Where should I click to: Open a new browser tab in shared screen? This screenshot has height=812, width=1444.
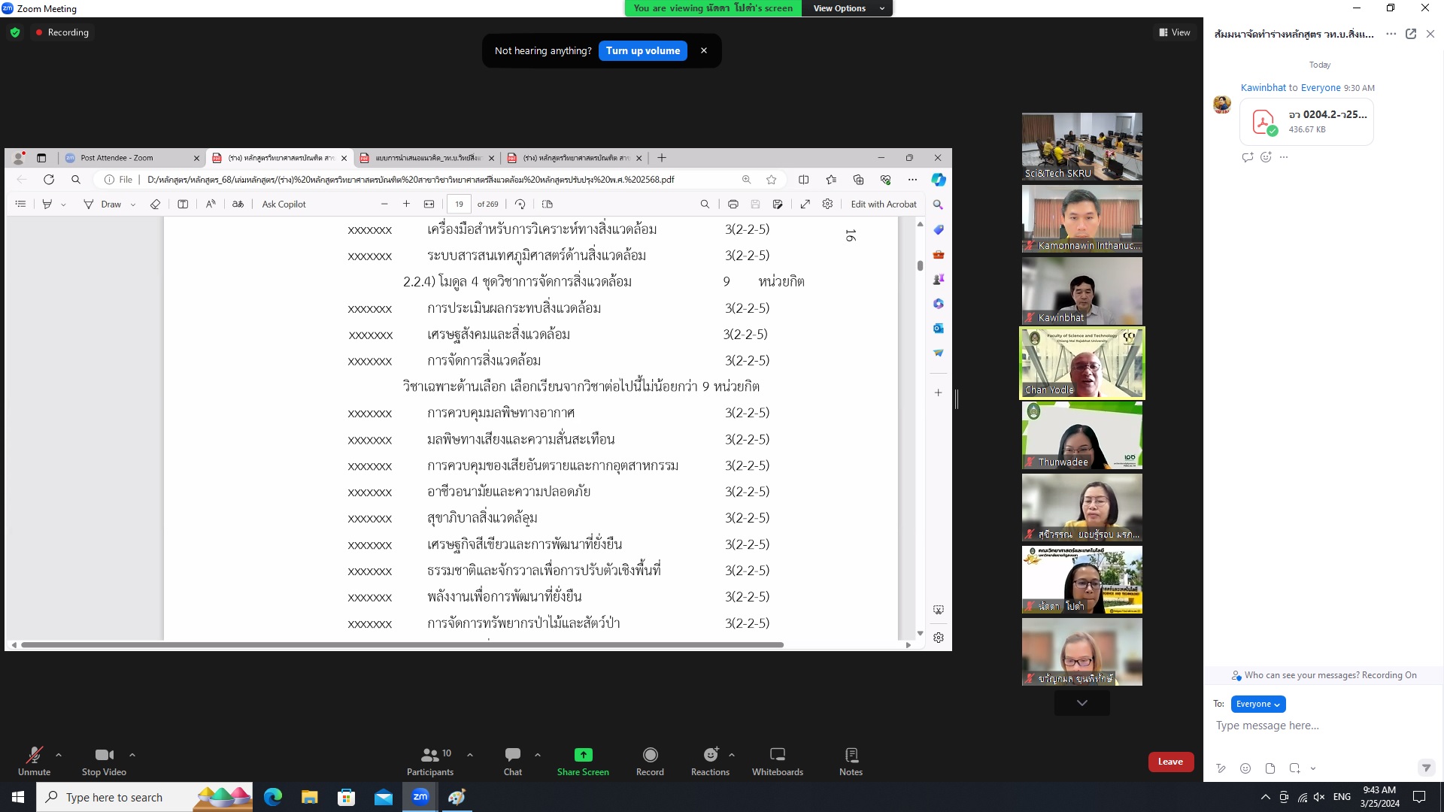tap(662, 158)
